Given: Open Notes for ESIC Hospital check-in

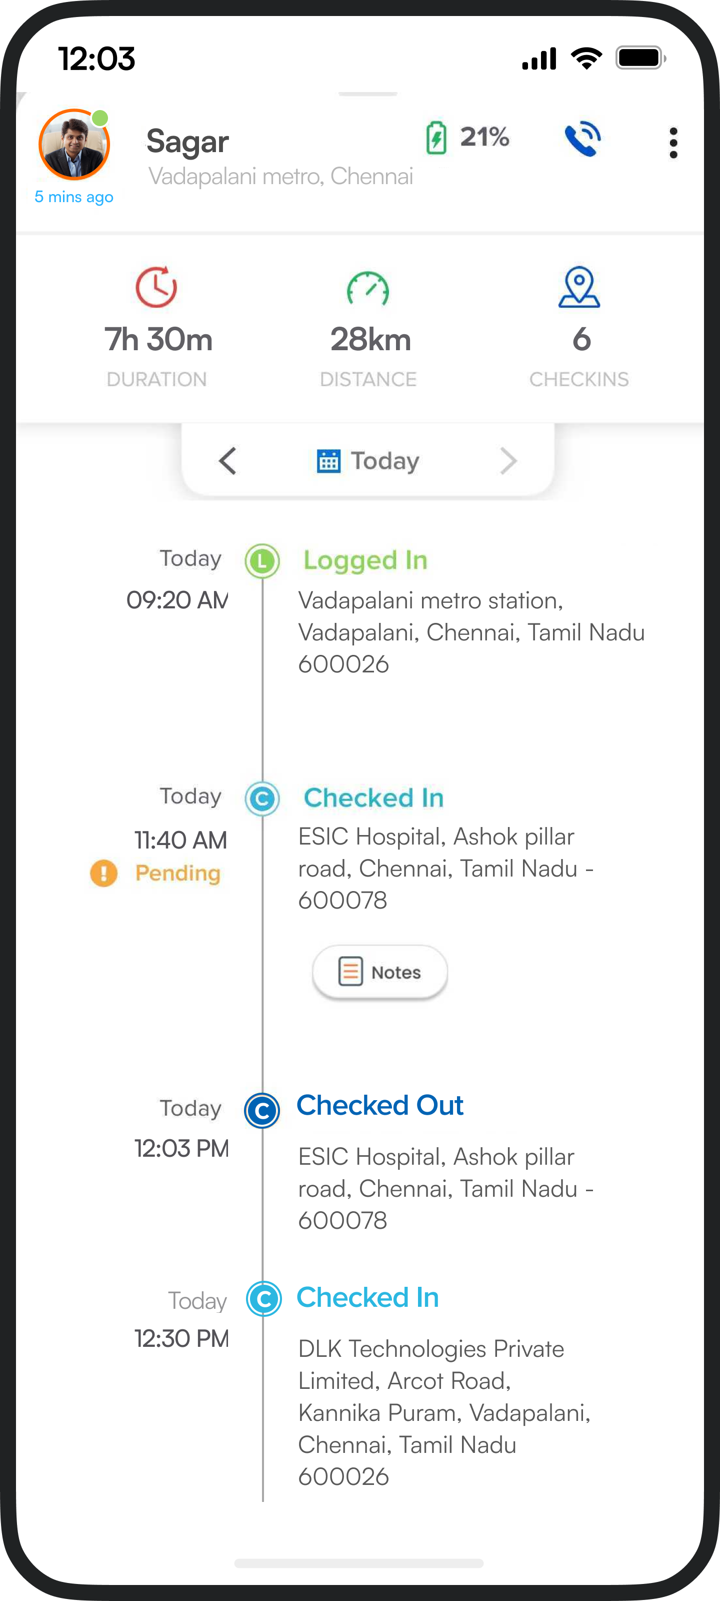Looking at the screenshot, I should (379, 972).
